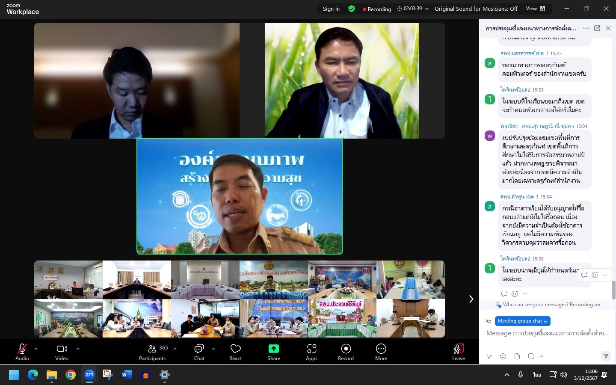Open Windows Start button
Screen dimensions: 616x385
[14, 375]
